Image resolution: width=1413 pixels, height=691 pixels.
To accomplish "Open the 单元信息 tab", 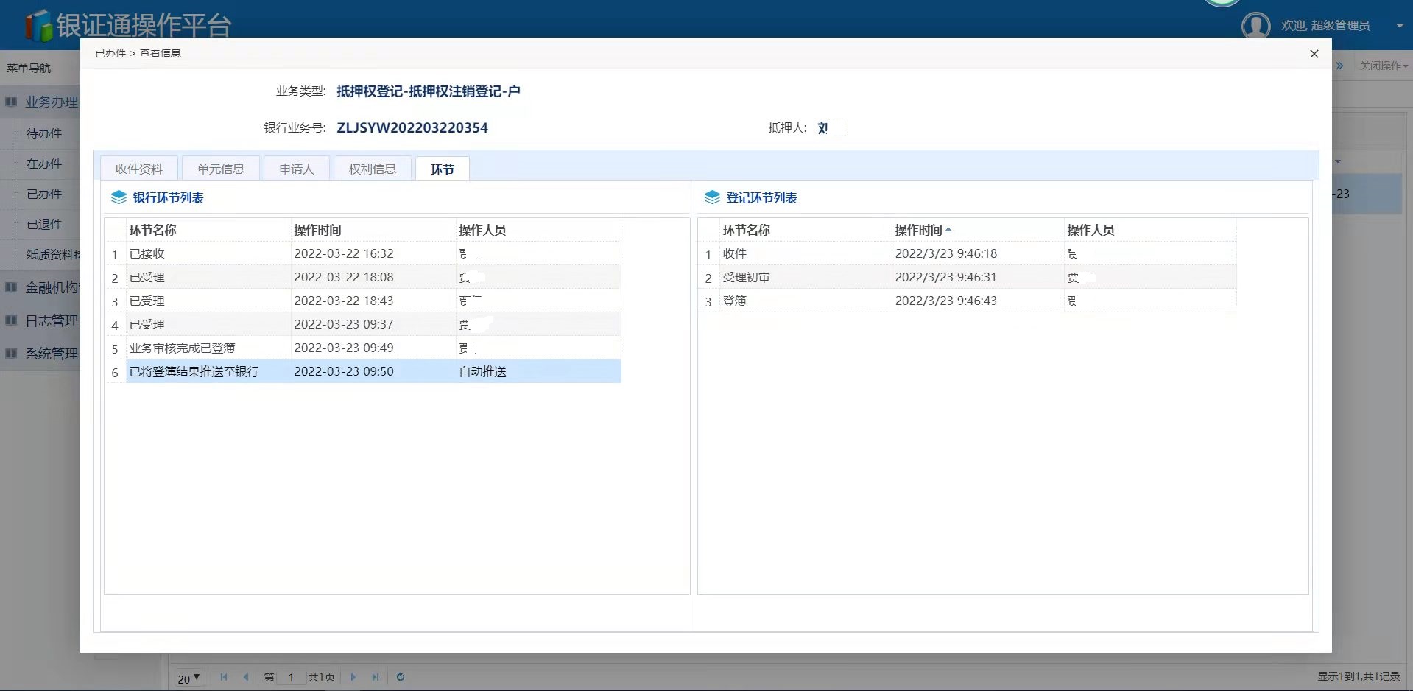I will pos(221,169).
